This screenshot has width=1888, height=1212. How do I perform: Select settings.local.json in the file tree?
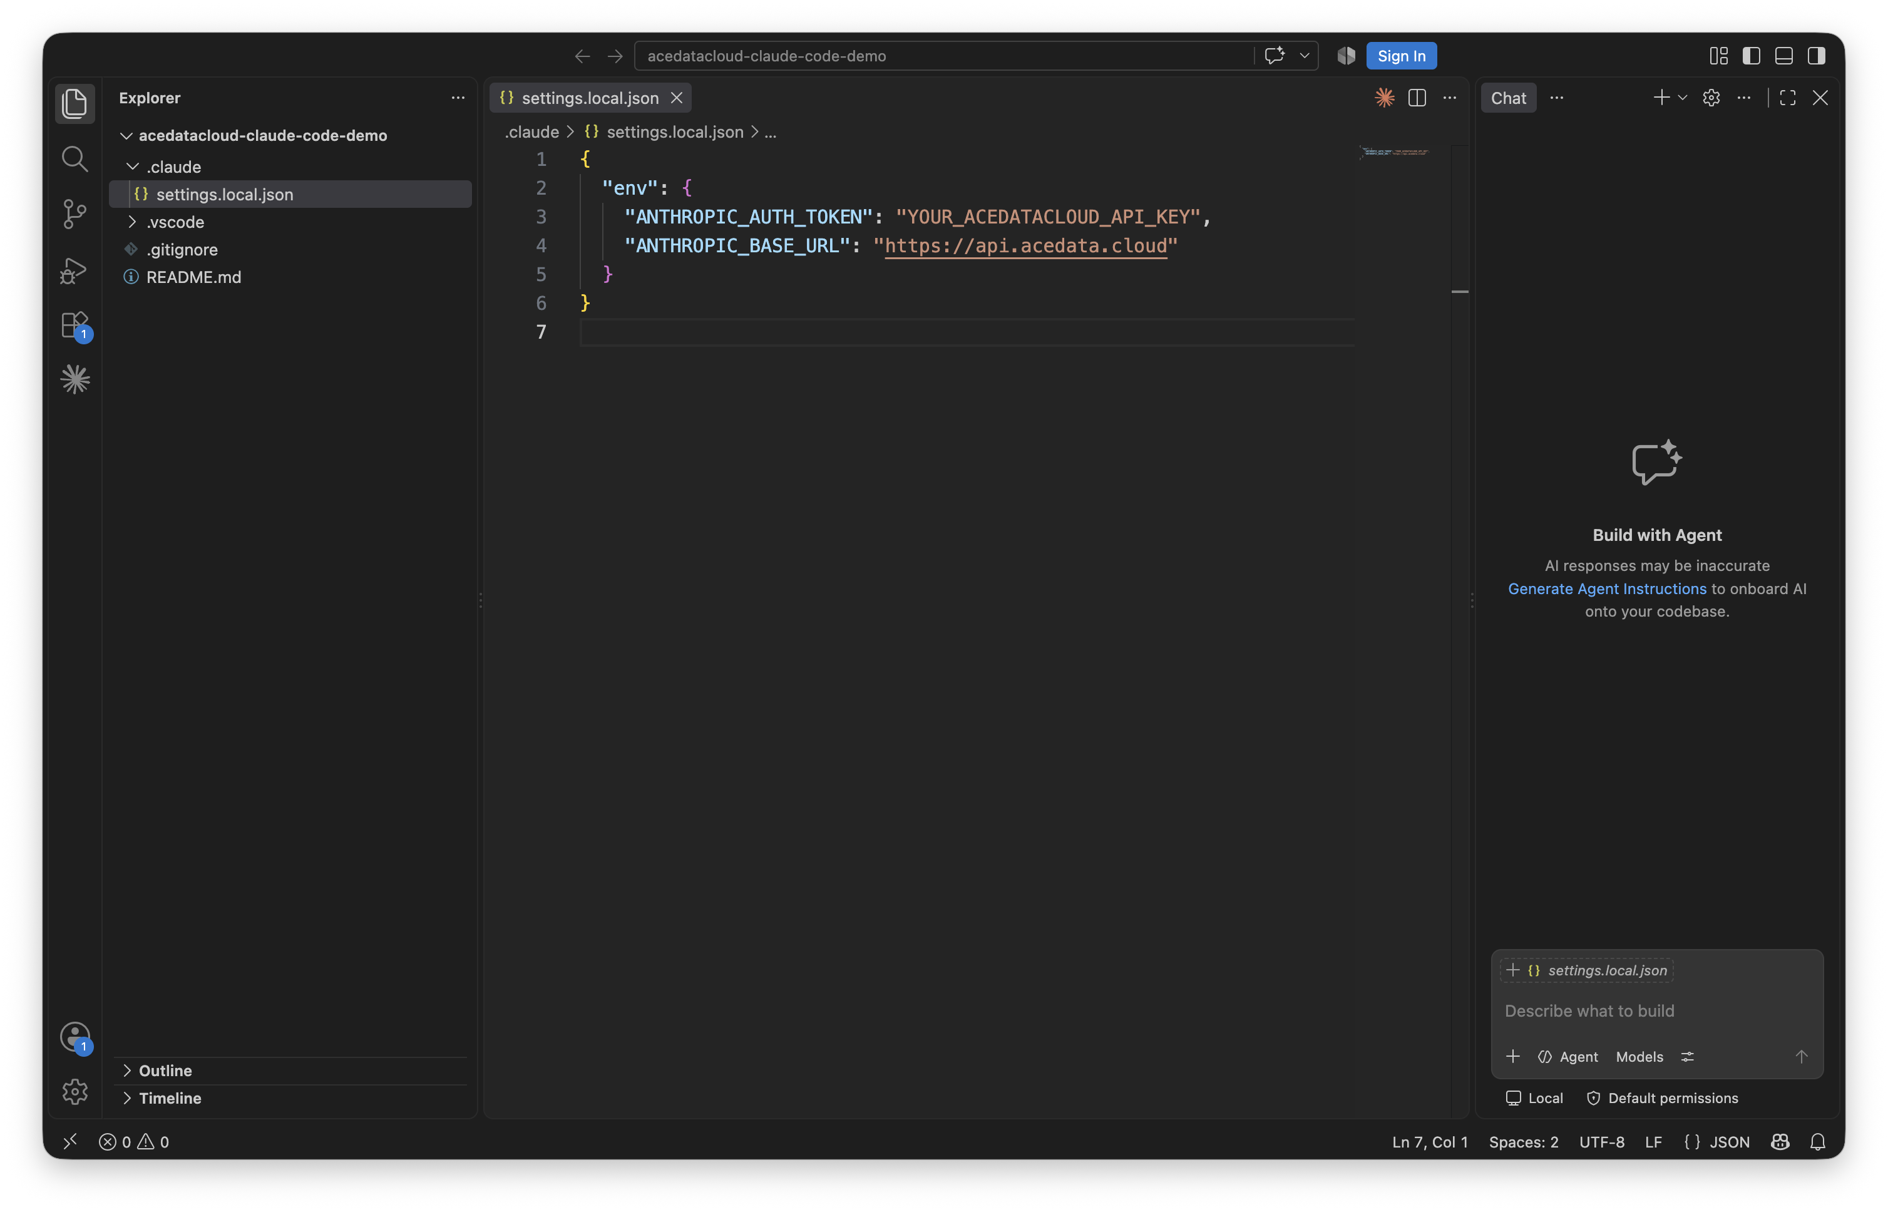pos(290,195)
